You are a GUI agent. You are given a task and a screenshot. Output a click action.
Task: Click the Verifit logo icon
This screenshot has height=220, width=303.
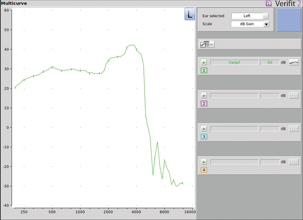(x=269, y=3)
